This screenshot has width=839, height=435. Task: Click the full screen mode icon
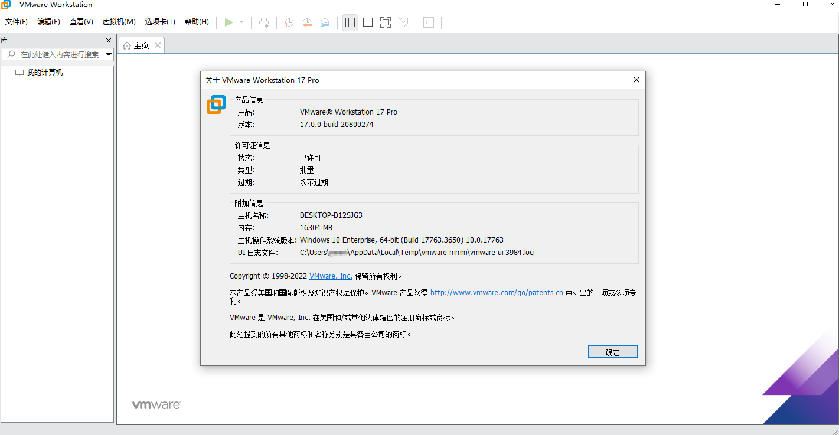coord(386,22)
